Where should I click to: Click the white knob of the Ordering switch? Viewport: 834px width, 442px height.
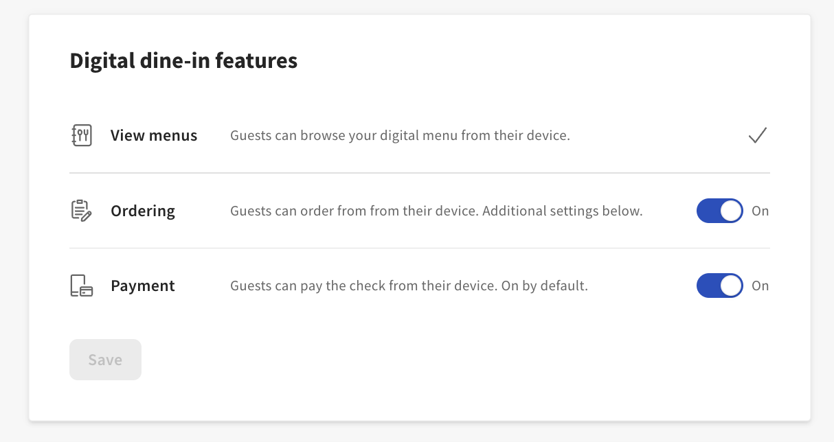[x=731, y=211]
